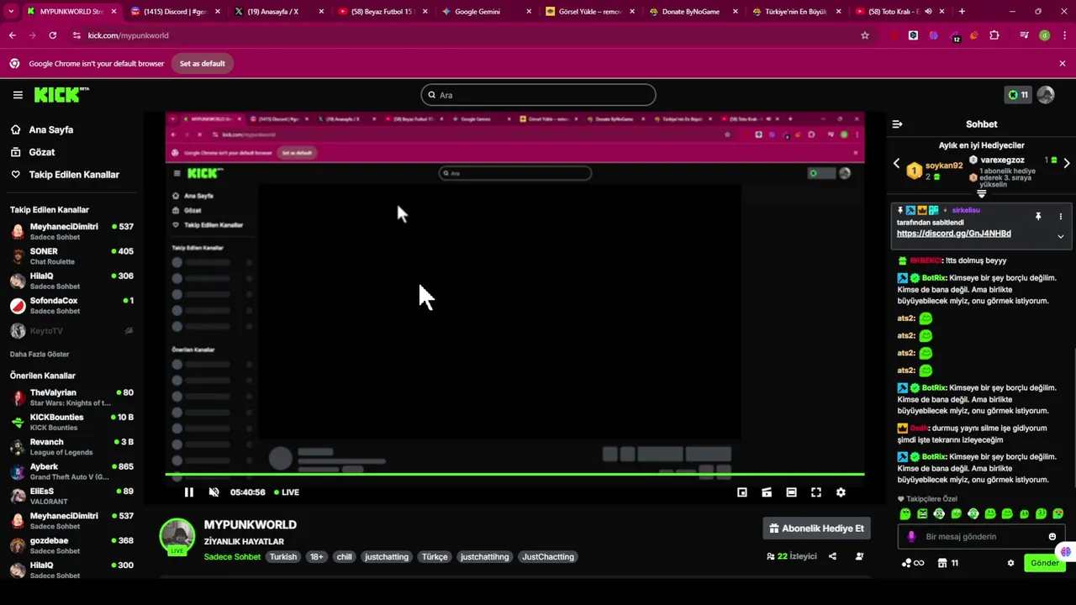Open HilalQ in followed channels

tap(71, 281)
